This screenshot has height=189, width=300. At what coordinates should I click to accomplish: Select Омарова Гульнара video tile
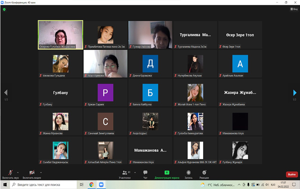[x=61, y=35]
